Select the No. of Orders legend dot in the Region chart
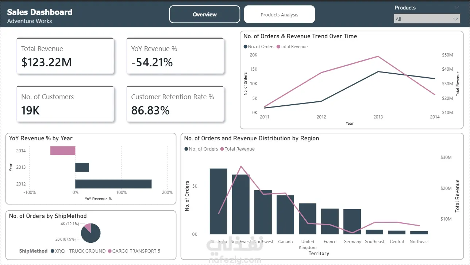Viewport: 470px width, 265px height. [x=186, y=149]
